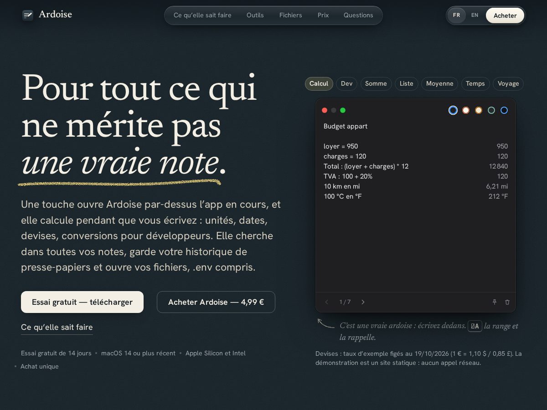Click the 'Total : (loyer + charges) * 12' line
547x410 pixels.
coord(366,166)
